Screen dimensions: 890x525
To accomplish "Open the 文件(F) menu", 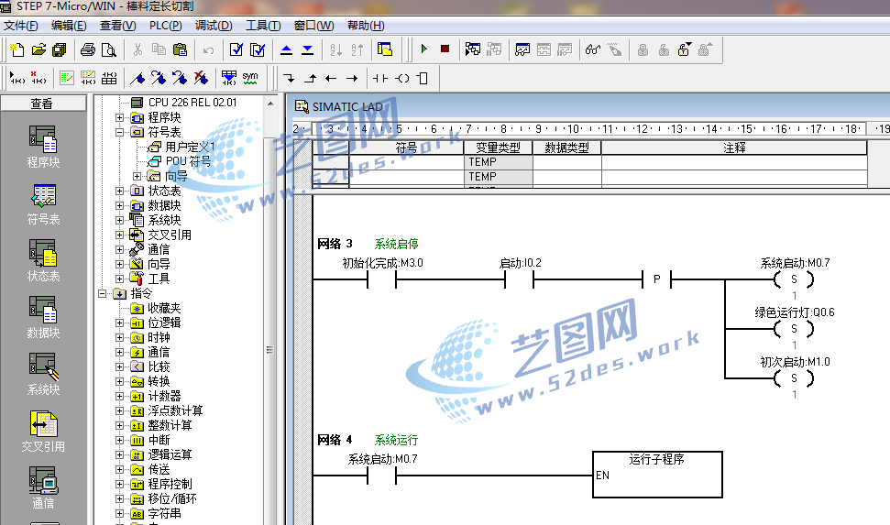I will [21, 26].
